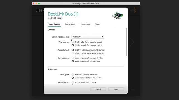The height and width of the screenshot is (100, 179).
Task: Click the DeckLink Duo 2 subtitle
Action: pos(55,18)
